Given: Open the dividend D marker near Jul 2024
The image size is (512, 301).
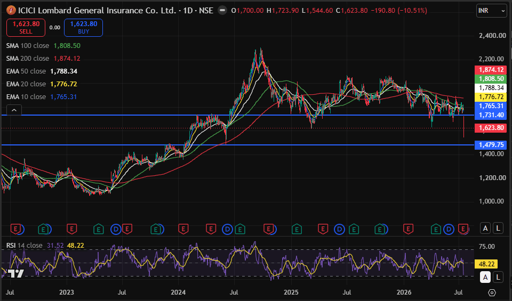Looking at the screenshot, I should pos(227,230).
